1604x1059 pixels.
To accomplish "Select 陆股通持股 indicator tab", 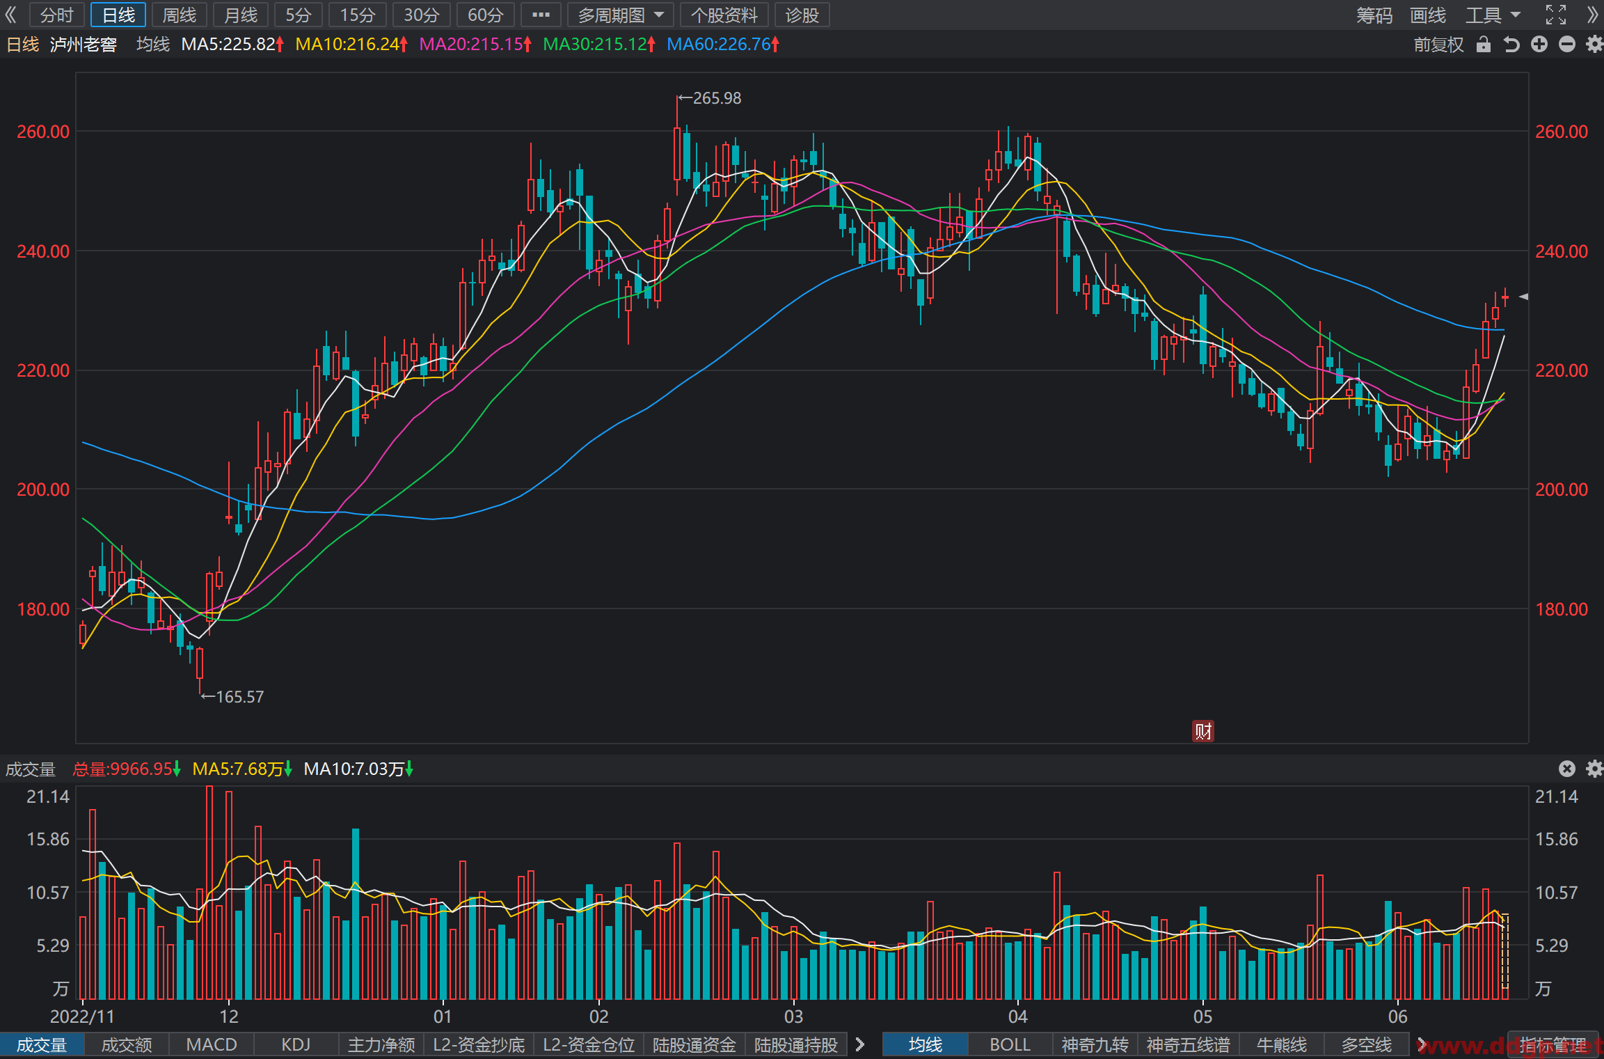I will coord(796,1045).
